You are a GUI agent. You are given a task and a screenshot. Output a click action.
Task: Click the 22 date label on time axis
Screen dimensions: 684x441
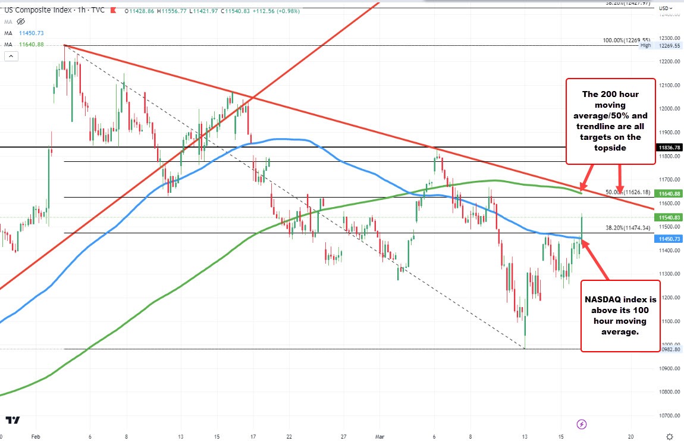[289, 437]
